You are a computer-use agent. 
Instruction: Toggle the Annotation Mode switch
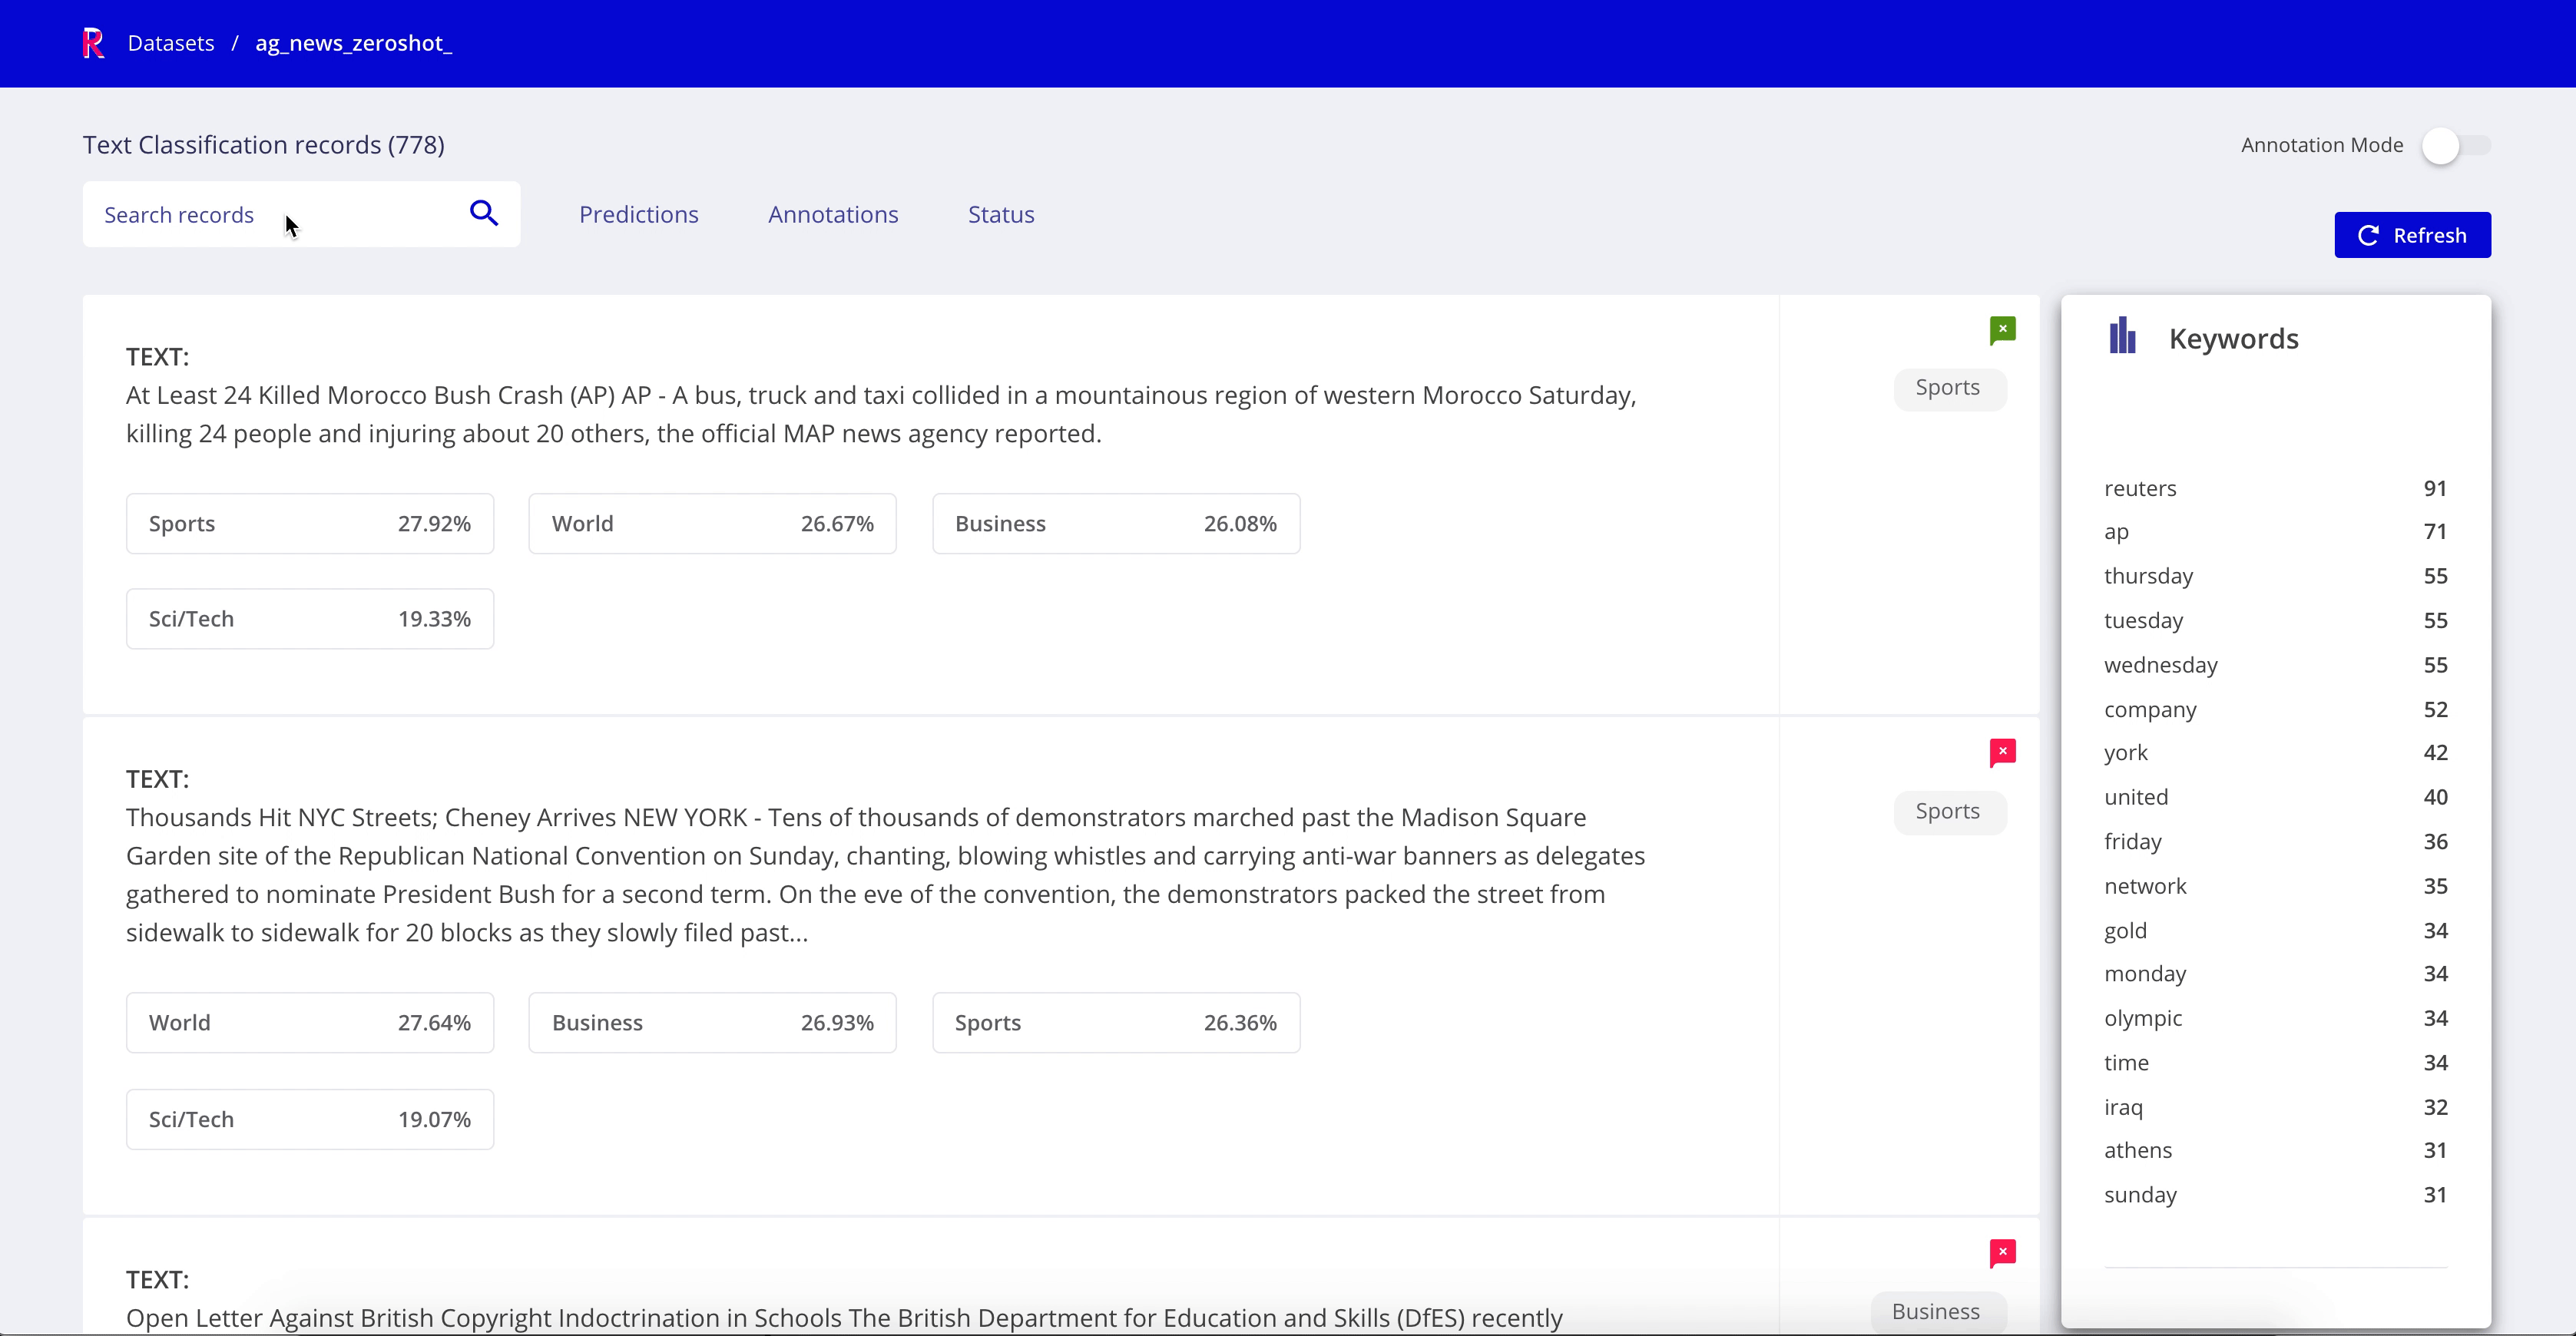coord(2455,146)
